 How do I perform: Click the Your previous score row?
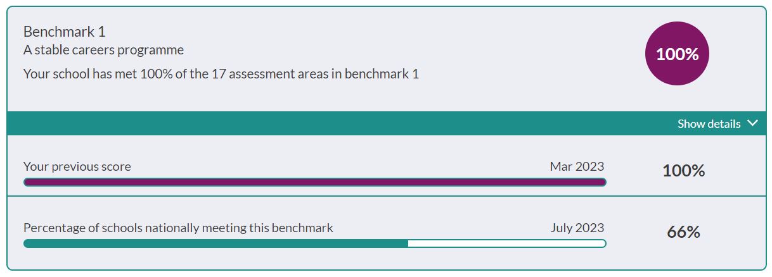[386, 166]
